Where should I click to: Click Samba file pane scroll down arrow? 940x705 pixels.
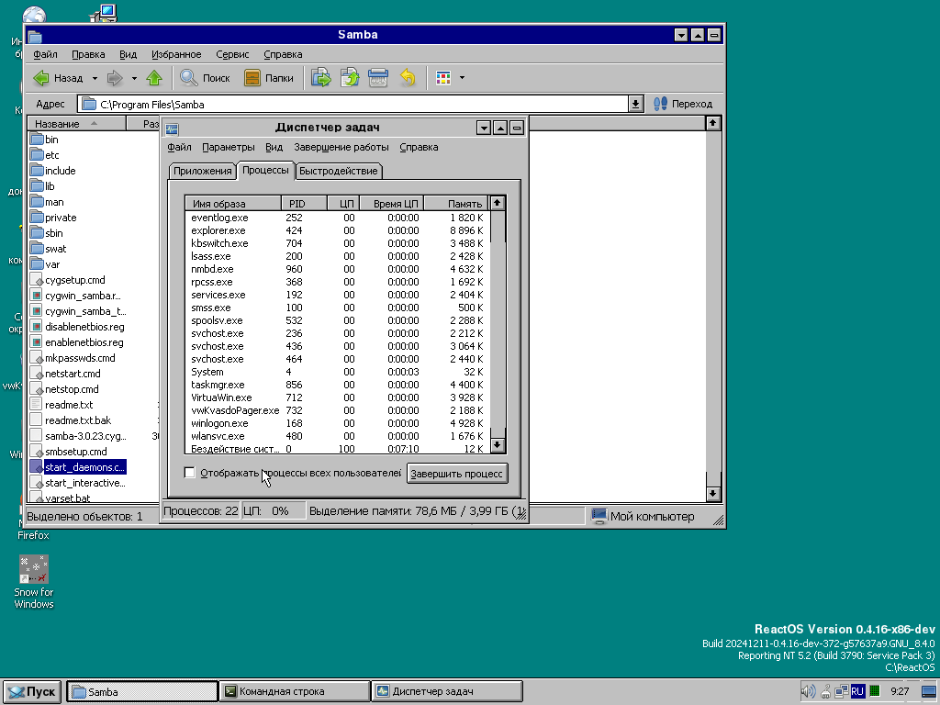[x=712, y=493]
